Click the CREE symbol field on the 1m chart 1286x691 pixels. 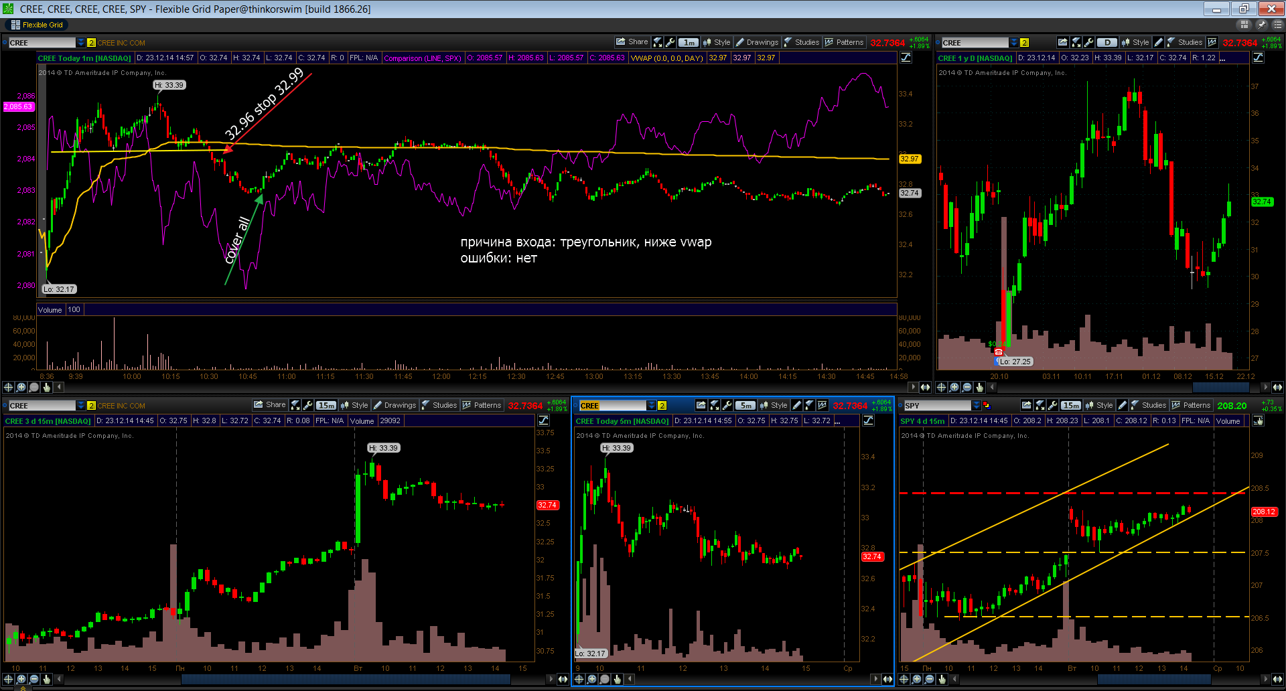pos(42,42)
